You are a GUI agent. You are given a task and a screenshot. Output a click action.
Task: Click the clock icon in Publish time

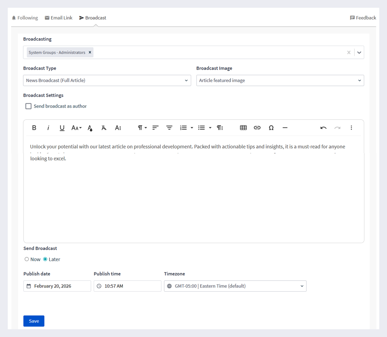[x=99, y=286]
